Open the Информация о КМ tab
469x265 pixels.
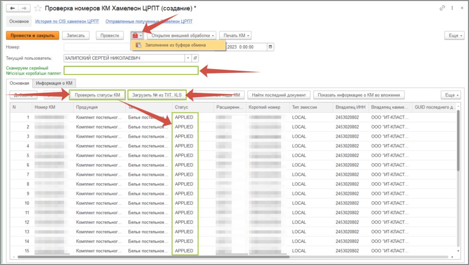[54, 83]
